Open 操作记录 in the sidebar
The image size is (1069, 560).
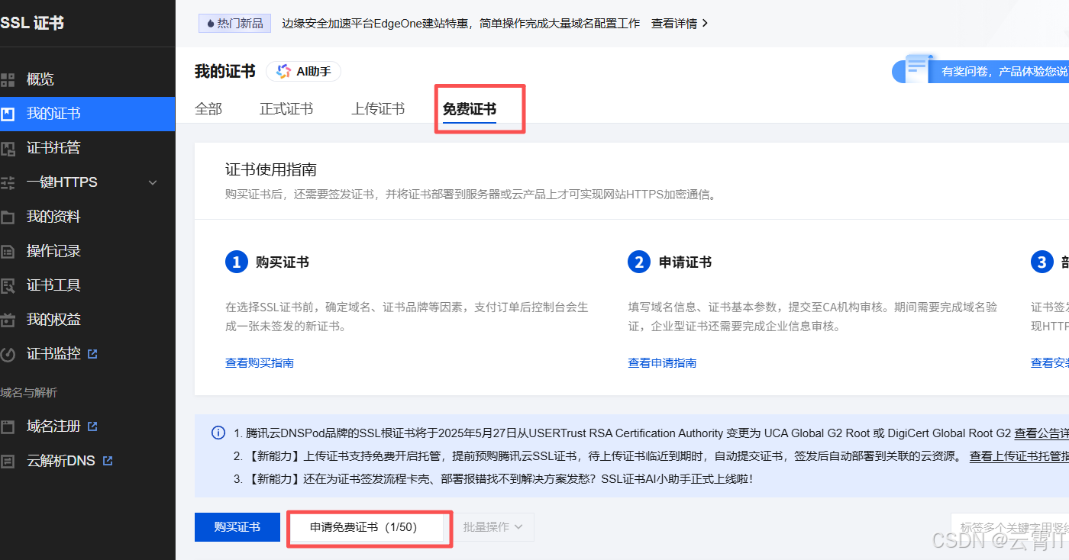[87, 251]
